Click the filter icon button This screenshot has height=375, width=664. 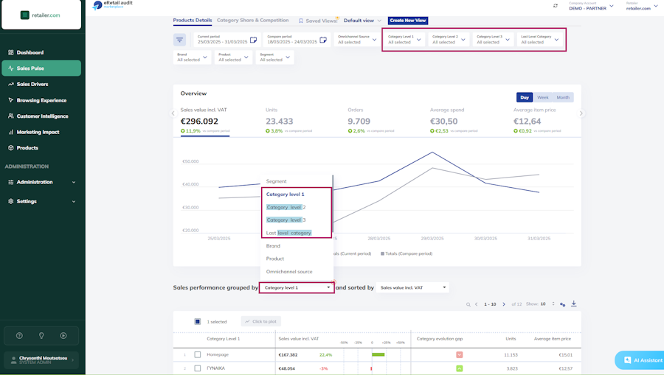(179, 40)
